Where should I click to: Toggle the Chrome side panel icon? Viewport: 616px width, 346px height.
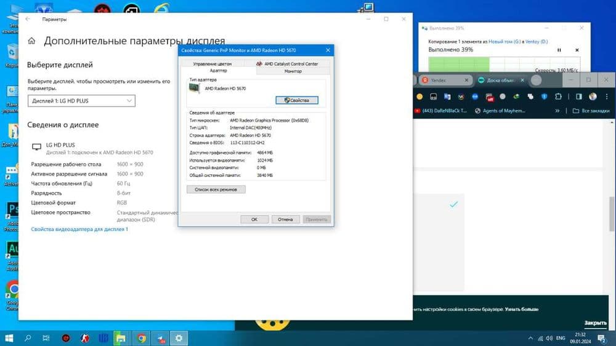(x=578, y=96)
